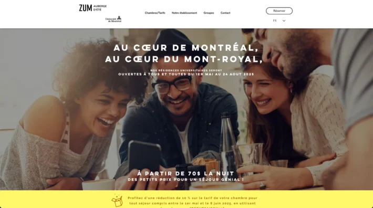Click the 'Au cœur du Mont-Royal' heading line
Screen dimensions: 373x208
click(184, 59)
